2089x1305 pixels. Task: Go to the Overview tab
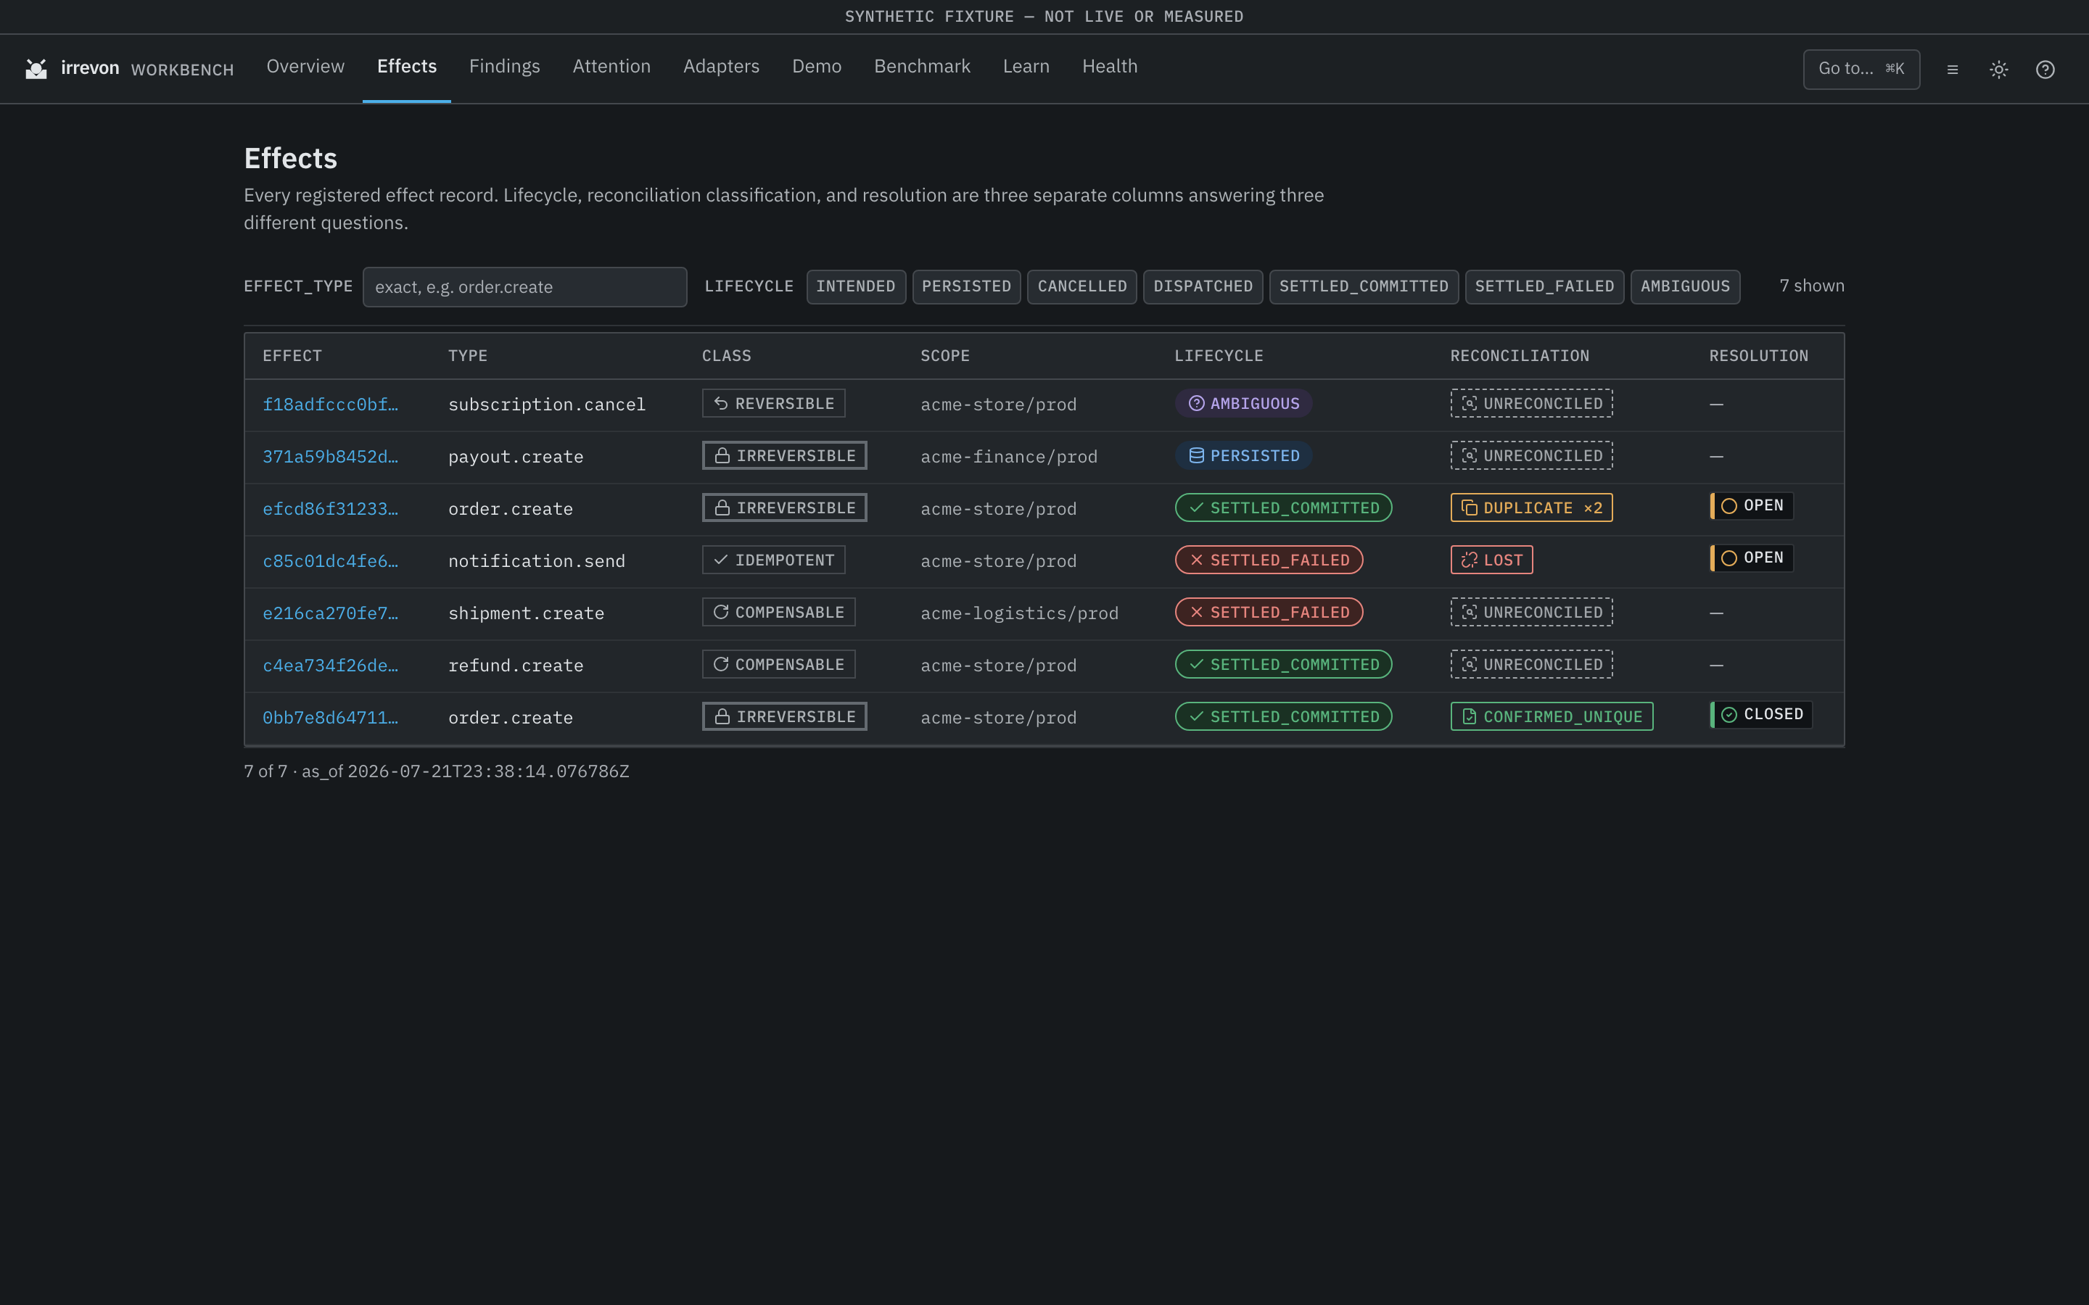click(305, 67)
